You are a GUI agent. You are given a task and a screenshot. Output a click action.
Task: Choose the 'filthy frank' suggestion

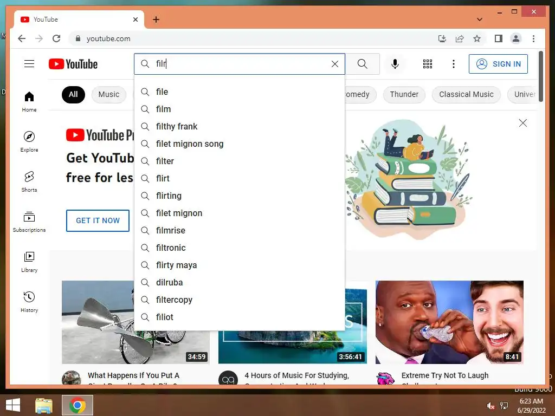pyautogui.click(x=240, y=127)
